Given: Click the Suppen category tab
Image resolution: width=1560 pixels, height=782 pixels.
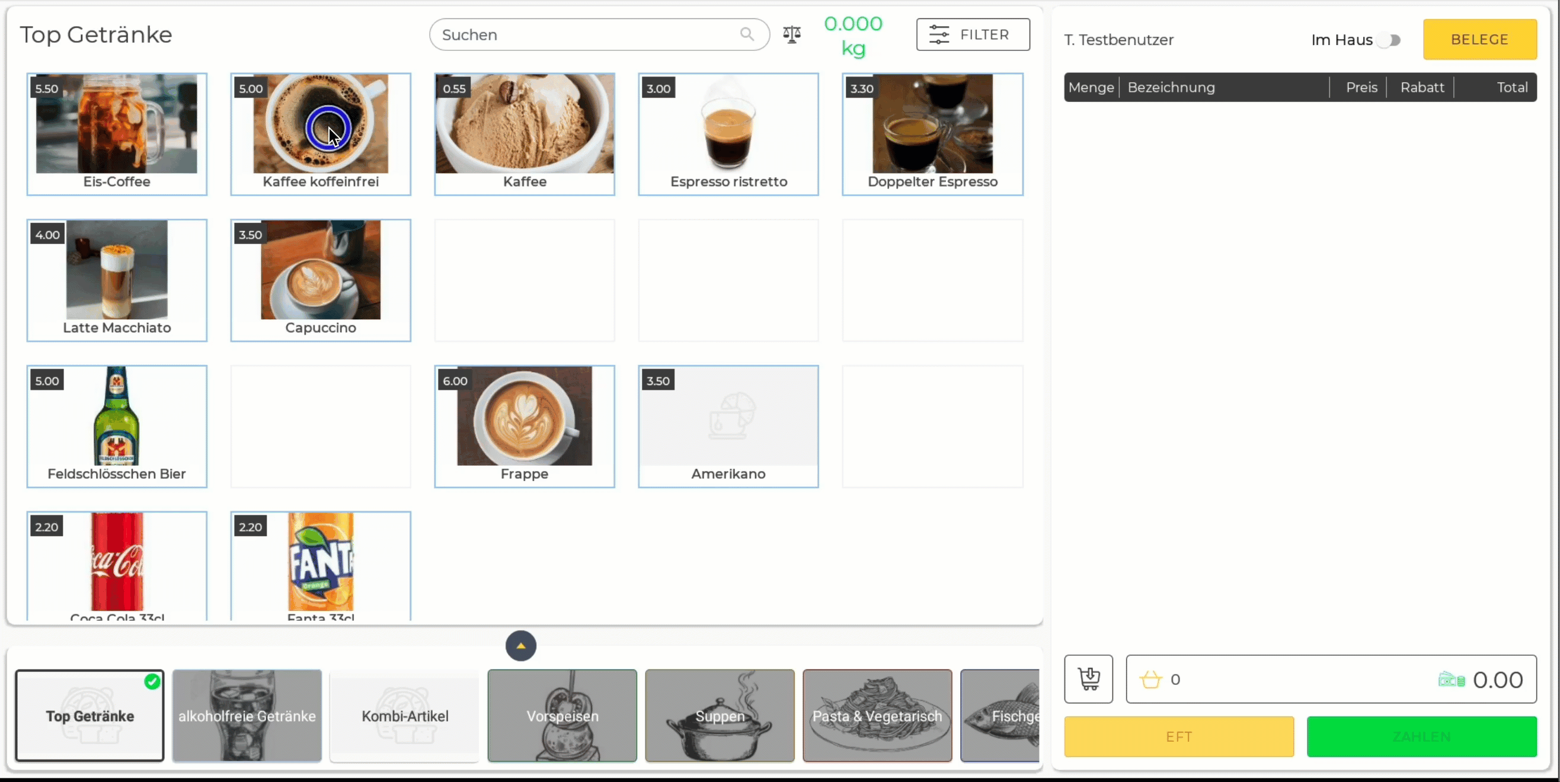Looking at the screenshot, I should point(719,716).
